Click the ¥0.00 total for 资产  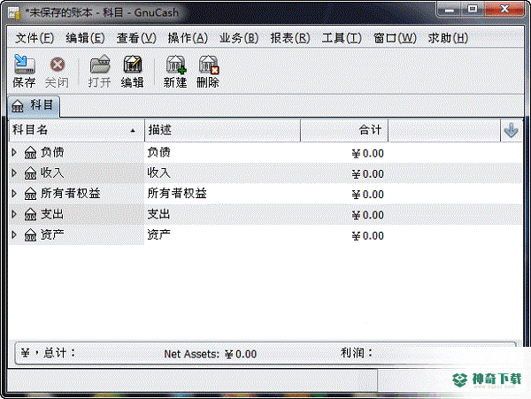368,236
